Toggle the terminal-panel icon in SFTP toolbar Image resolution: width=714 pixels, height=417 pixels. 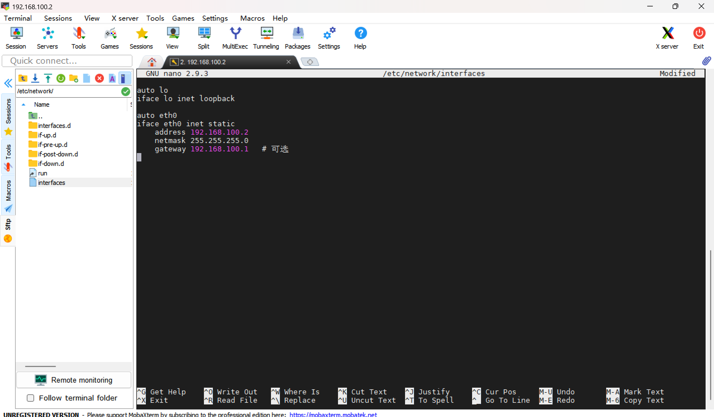click(x=124, y=78)
